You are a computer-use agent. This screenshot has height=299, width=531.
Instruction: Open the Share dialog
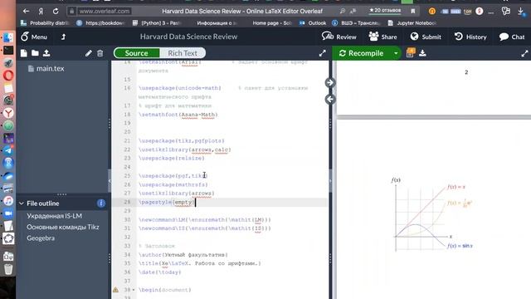382,37
